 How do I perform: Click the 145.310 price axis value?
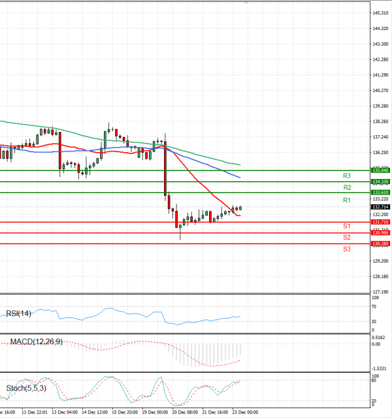380,13
